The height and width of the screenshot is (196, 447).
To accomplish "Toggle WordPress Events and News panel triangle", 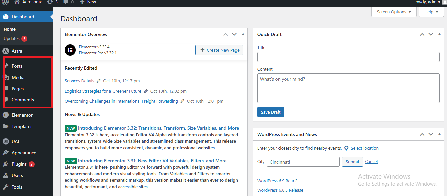I will tap(439, 134).
